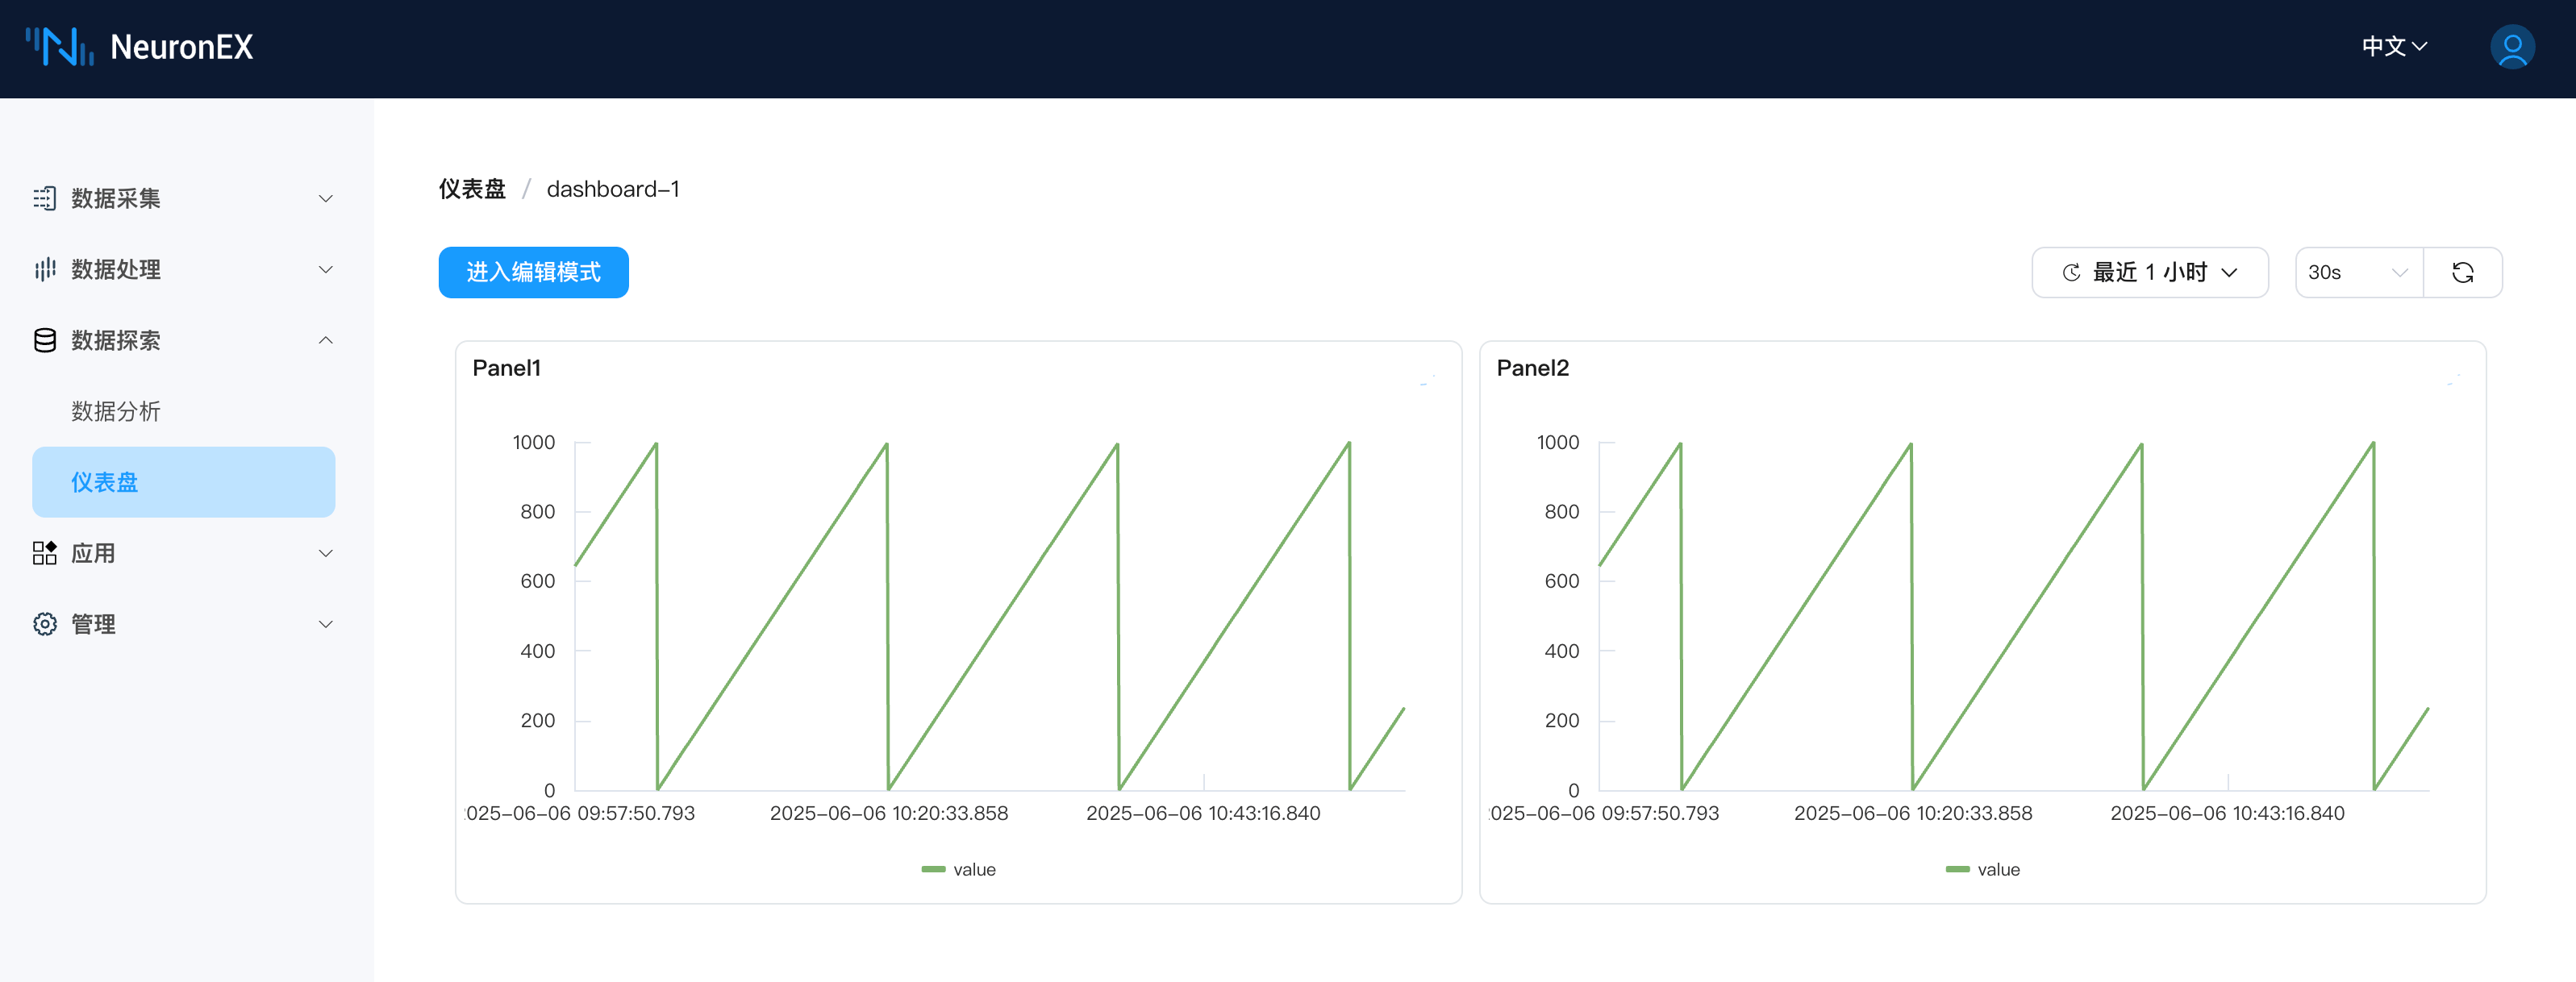Viewport: 2576px width, 982px height.
Task: Open the 中文 language dropdown
Action: coord(2393,47)
